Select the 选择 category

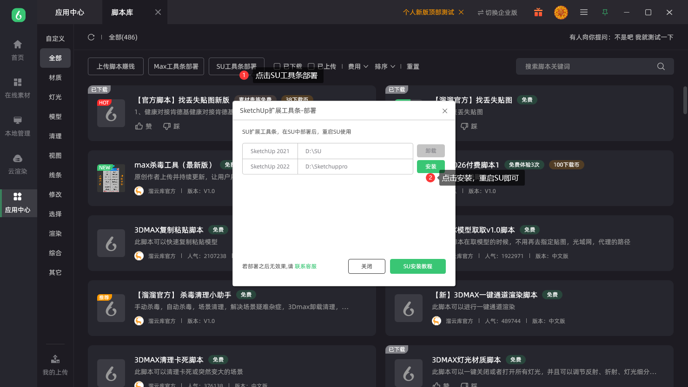pyautogui.click(x=55, y=214)
